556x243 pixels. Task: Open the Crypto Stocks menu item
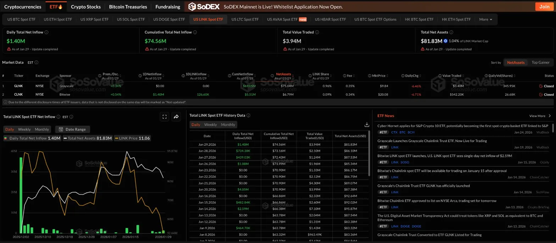(85, 7)
